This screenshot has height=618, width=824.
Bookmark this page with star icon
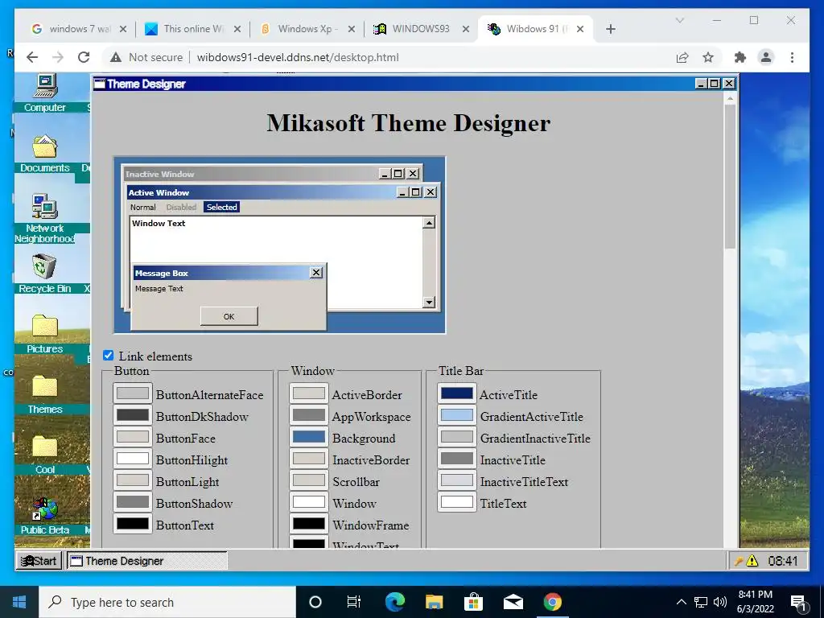click(x=708, y=57)
